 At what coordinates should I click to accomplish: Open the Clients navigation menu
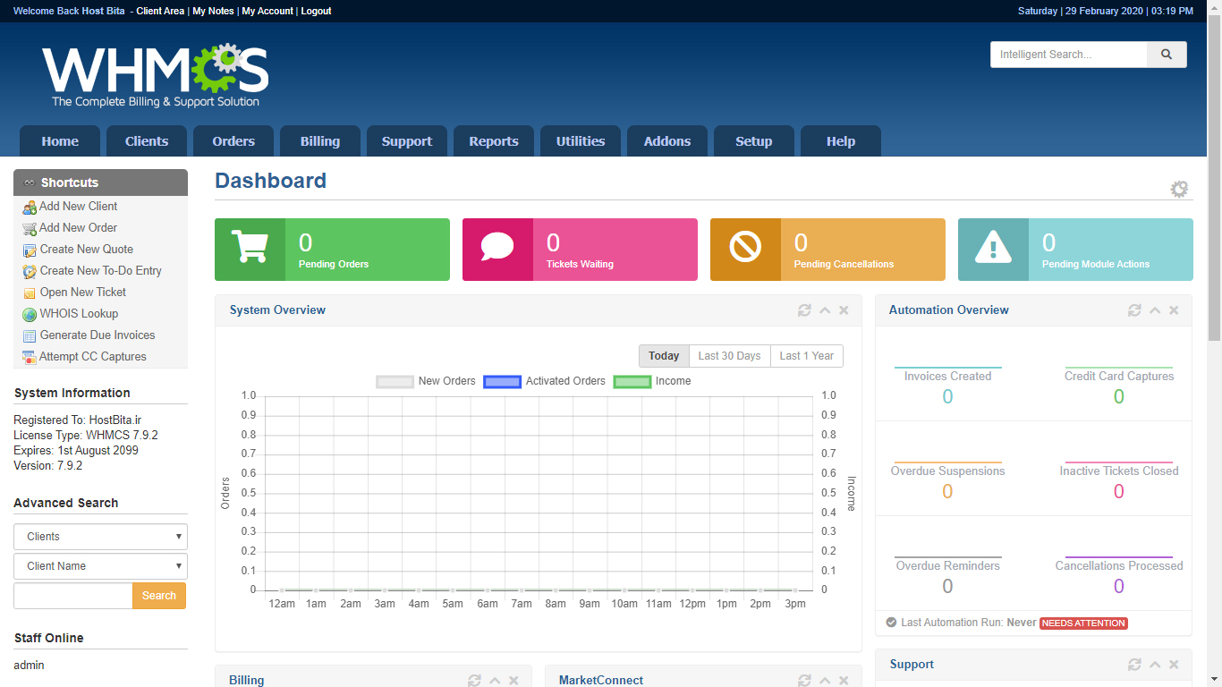147,141
